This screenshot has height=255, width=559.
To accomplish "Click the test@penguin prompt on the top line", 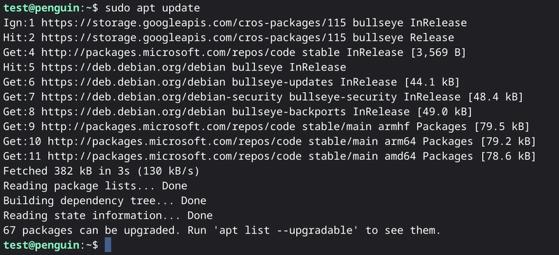I will (x=41, y=8).
